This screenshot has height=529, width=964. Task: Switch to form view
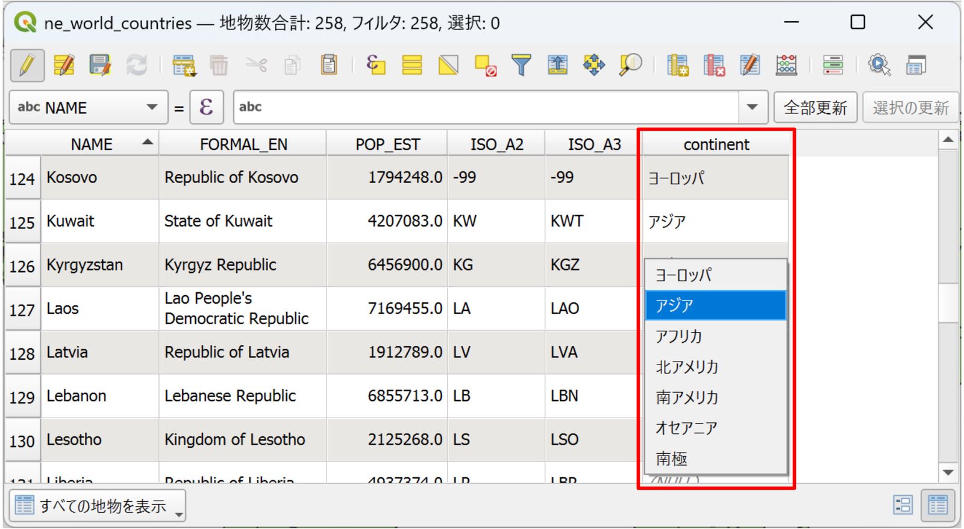click(903, 505)
